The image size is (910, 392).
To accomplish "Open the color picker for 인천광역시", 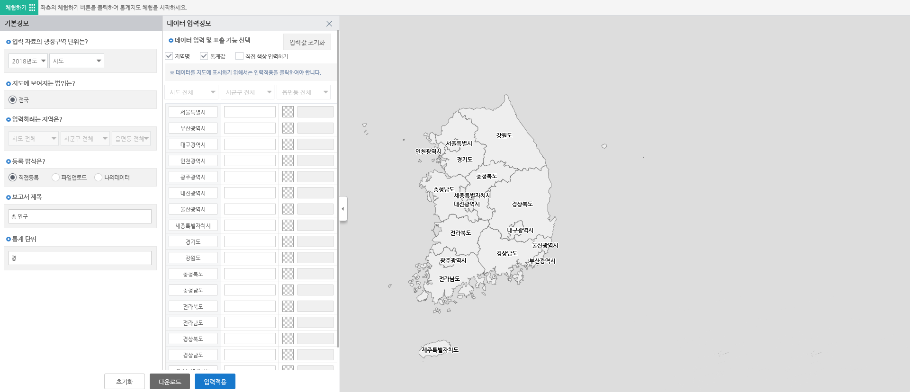I will (288, 160).
